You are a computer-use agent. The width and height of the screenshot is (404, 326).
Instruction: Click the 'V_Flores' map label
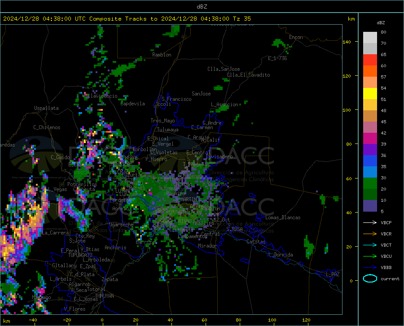tap(75, 309)
